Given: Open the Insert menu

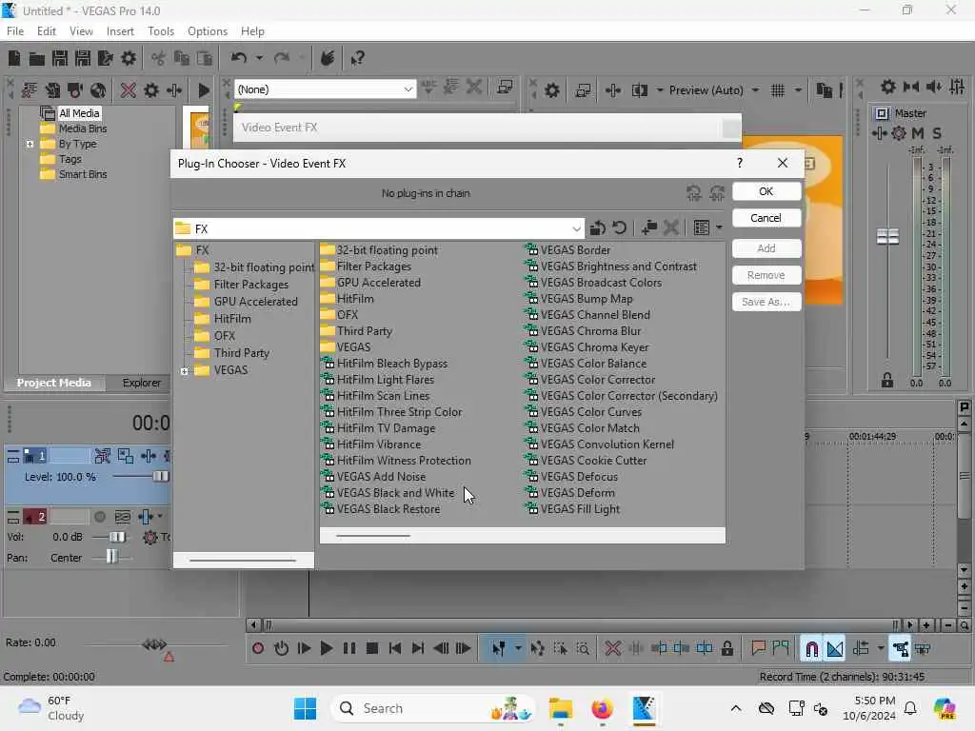Looking at the screenshot, I should tap(120, 31).
